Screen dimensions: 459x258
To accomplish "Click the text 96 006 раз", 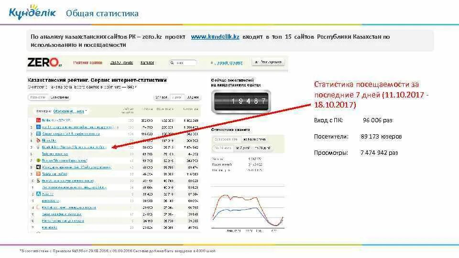I will point(378,120).
